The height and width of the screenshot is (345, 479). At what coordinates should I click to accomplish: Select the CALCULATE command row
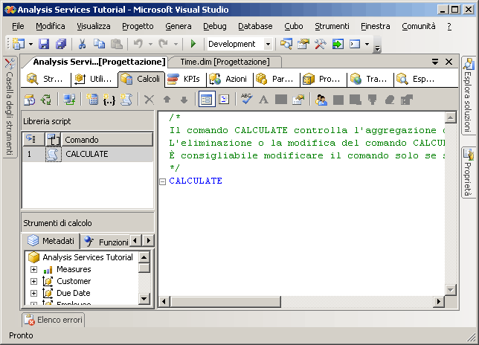pos(88,154)
